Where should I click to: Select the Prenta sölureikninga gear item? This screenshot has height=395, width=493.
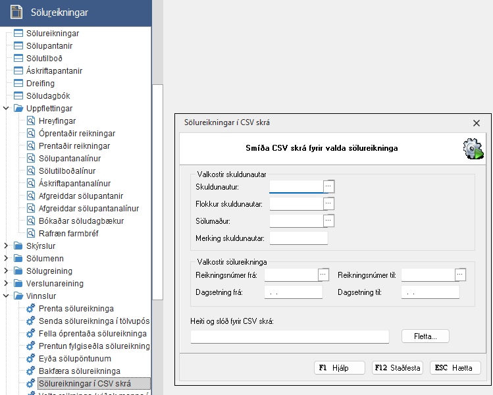click(x=76, y=308)
